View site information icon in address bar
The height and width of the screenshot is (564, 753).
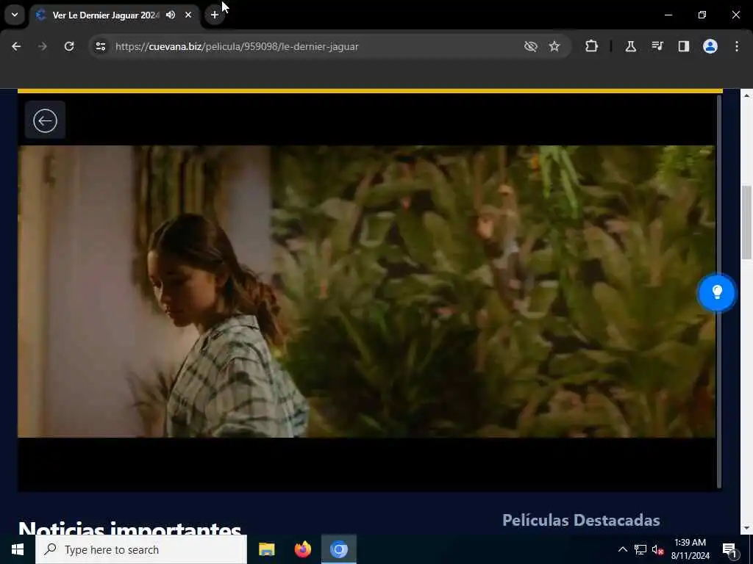pos(100,46)
